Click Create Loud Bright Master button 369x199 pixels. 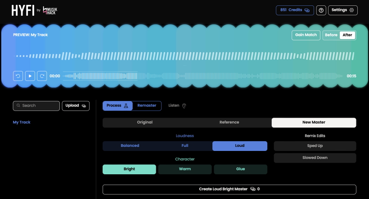point(229,190)
